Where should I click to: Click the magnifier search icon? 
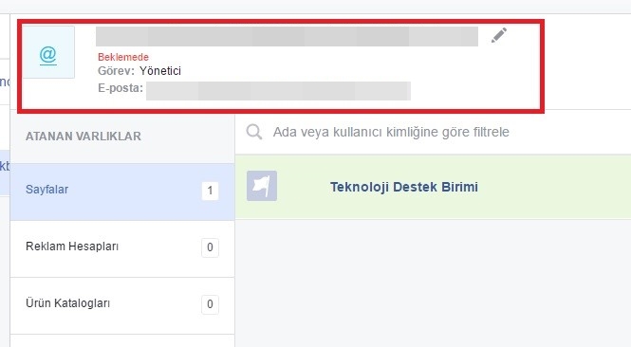(x=254, y=132)
